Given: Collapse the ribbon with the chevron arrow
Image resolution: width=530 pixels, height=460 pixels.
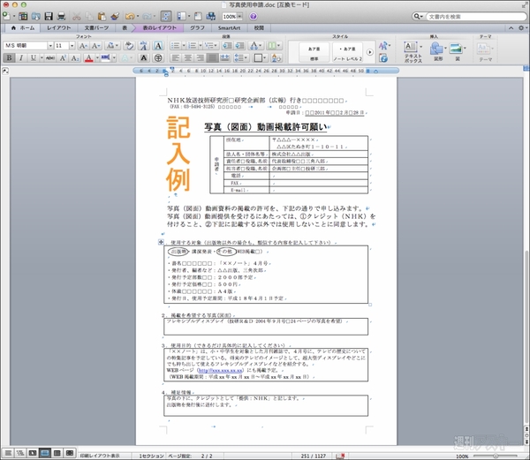Looking at the screenshot, I should click(511, 27).
